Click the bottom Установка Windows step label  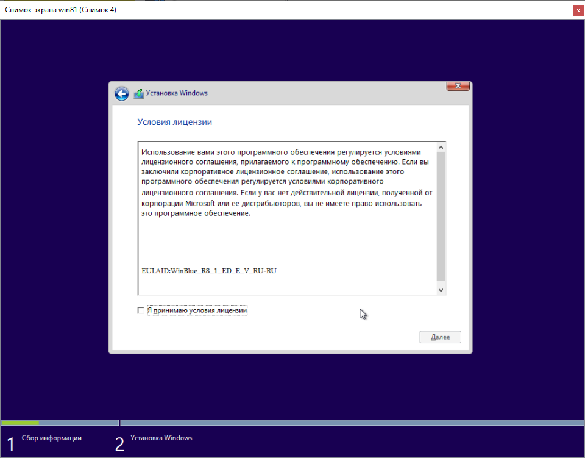161,438
